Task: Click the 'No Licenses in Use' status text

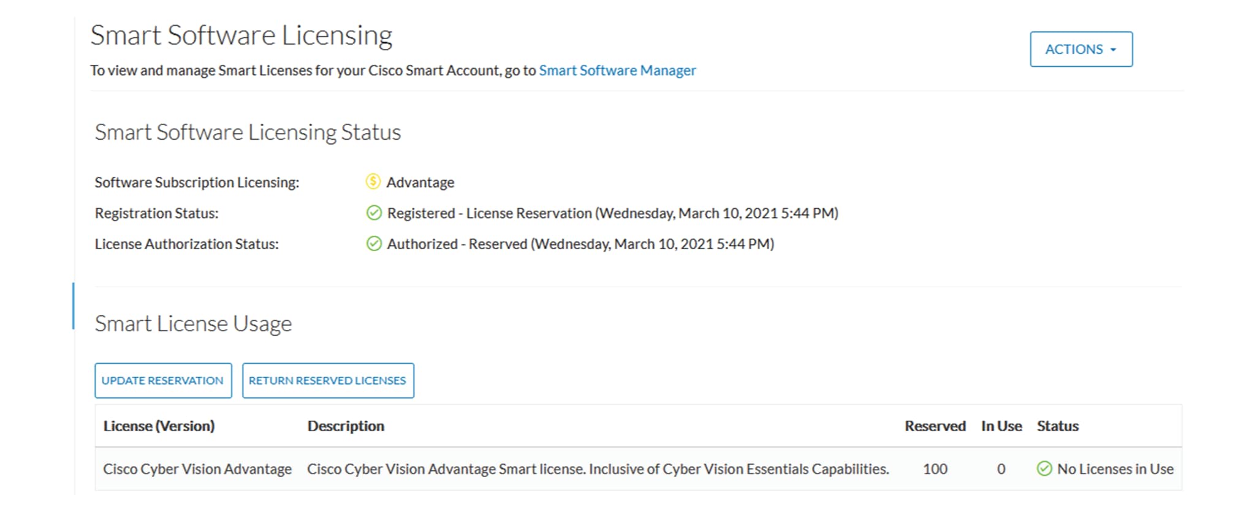Action: (1115, 469)
